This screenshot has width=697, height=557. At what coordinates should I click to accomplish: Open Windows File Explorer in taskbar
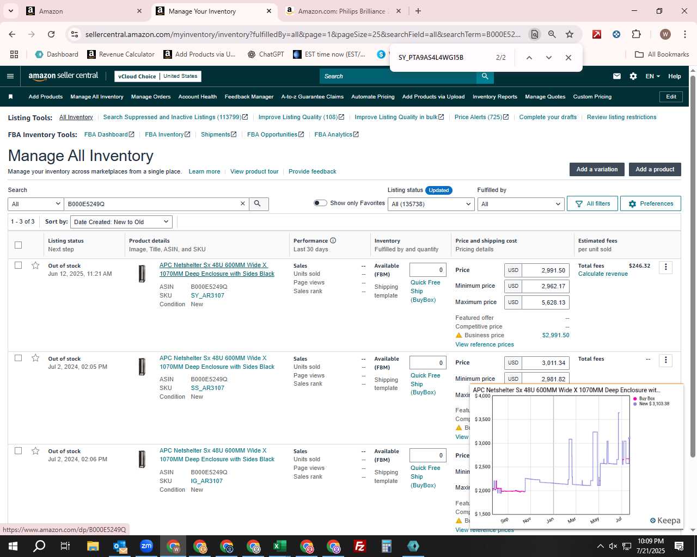point(93,546)
